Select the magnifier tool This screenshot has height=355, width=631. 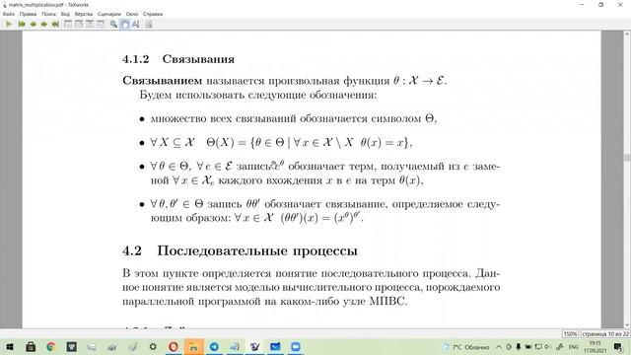[x=114, y=24]
